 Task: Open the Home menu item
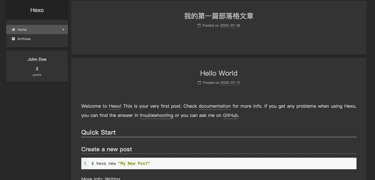coord(22,30)
